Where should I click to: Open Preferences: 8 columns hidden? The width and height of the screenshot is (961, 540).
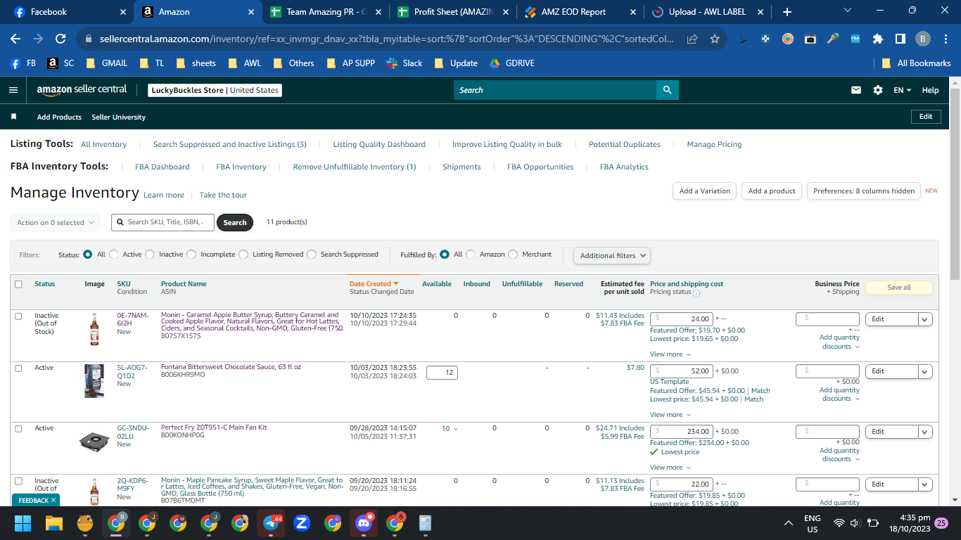pyautogui.click(x=864, y=191)
